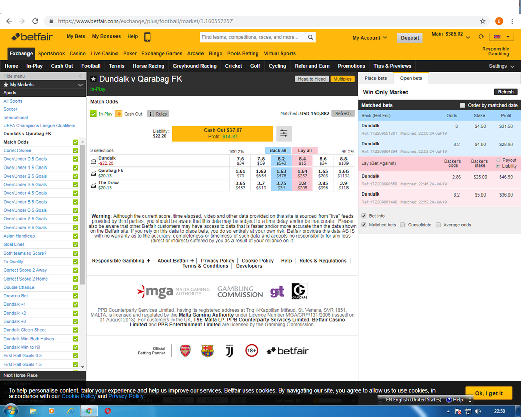Open the Qarabag Fk price graph icon

94,173
